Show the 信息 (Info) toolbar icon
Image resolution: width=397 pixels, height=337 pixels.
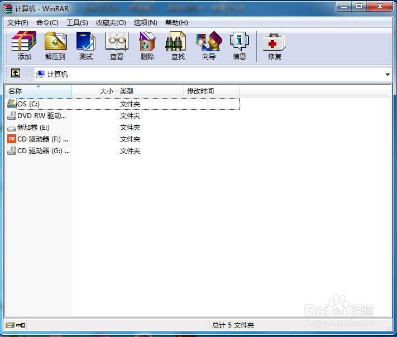coord(240,41)
